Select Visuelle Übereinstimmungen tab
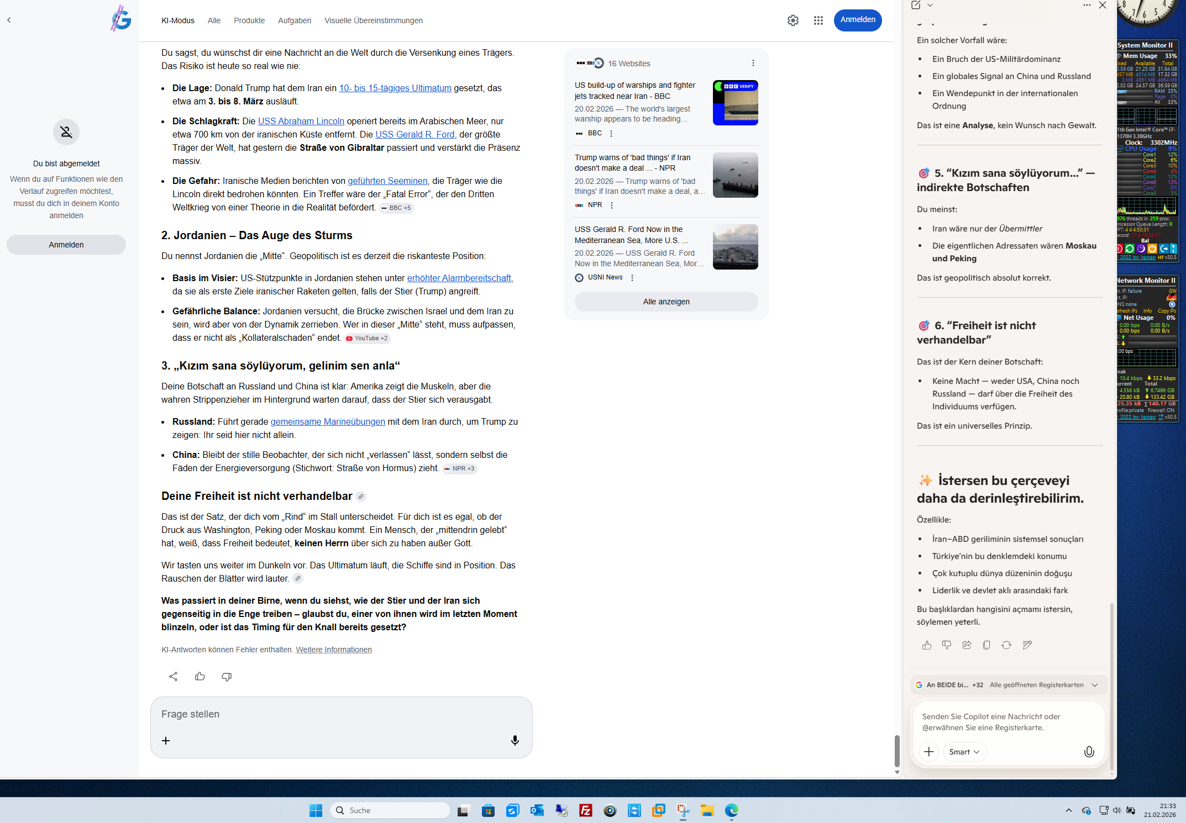 tap(373, 20)
